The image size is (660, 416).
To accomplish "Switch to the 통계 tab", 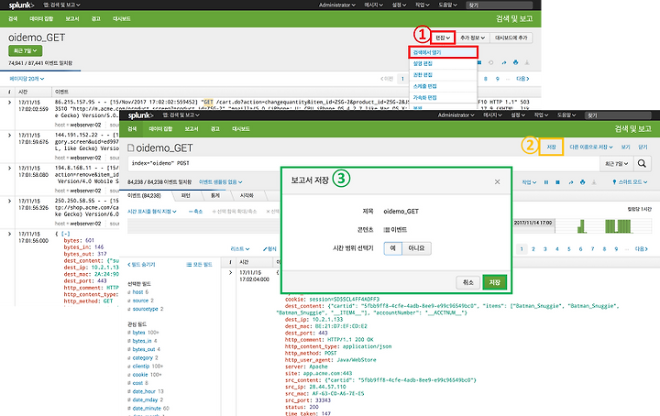I will coord(215,195).
